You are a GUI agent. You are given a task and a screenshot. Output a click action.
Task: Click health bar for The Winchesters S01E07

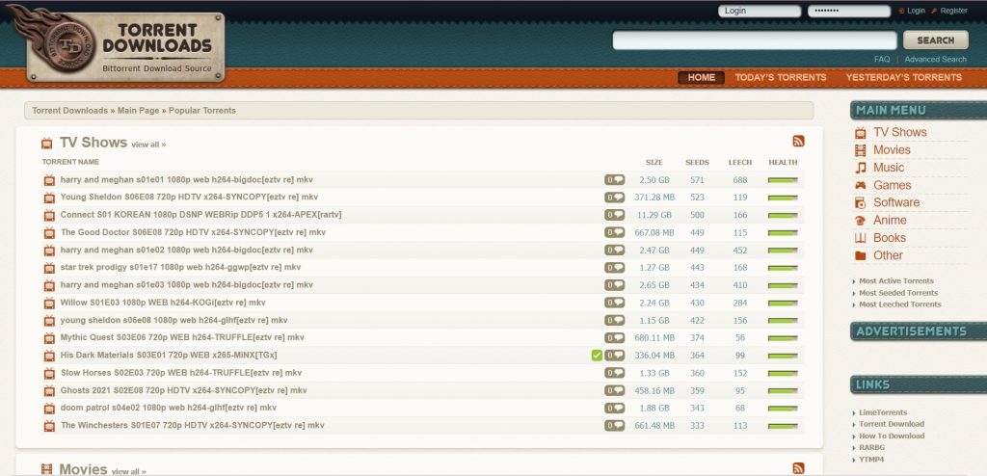(x=783, y=426)
